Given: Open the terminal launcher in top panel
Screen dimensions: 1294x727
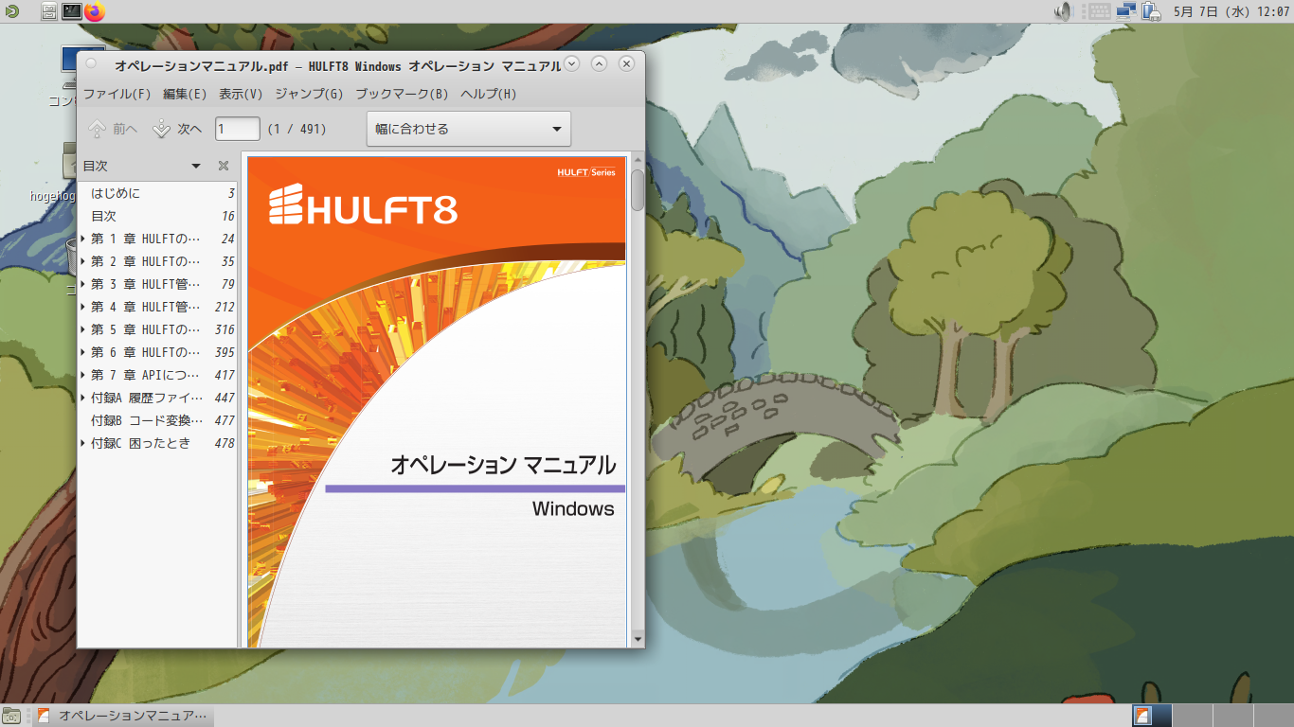Looking at the screenshot, I should coord(72,11).
